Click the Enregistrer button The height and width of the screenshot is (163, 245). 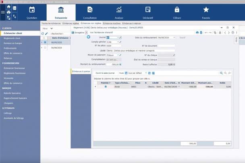coord(78,32)
